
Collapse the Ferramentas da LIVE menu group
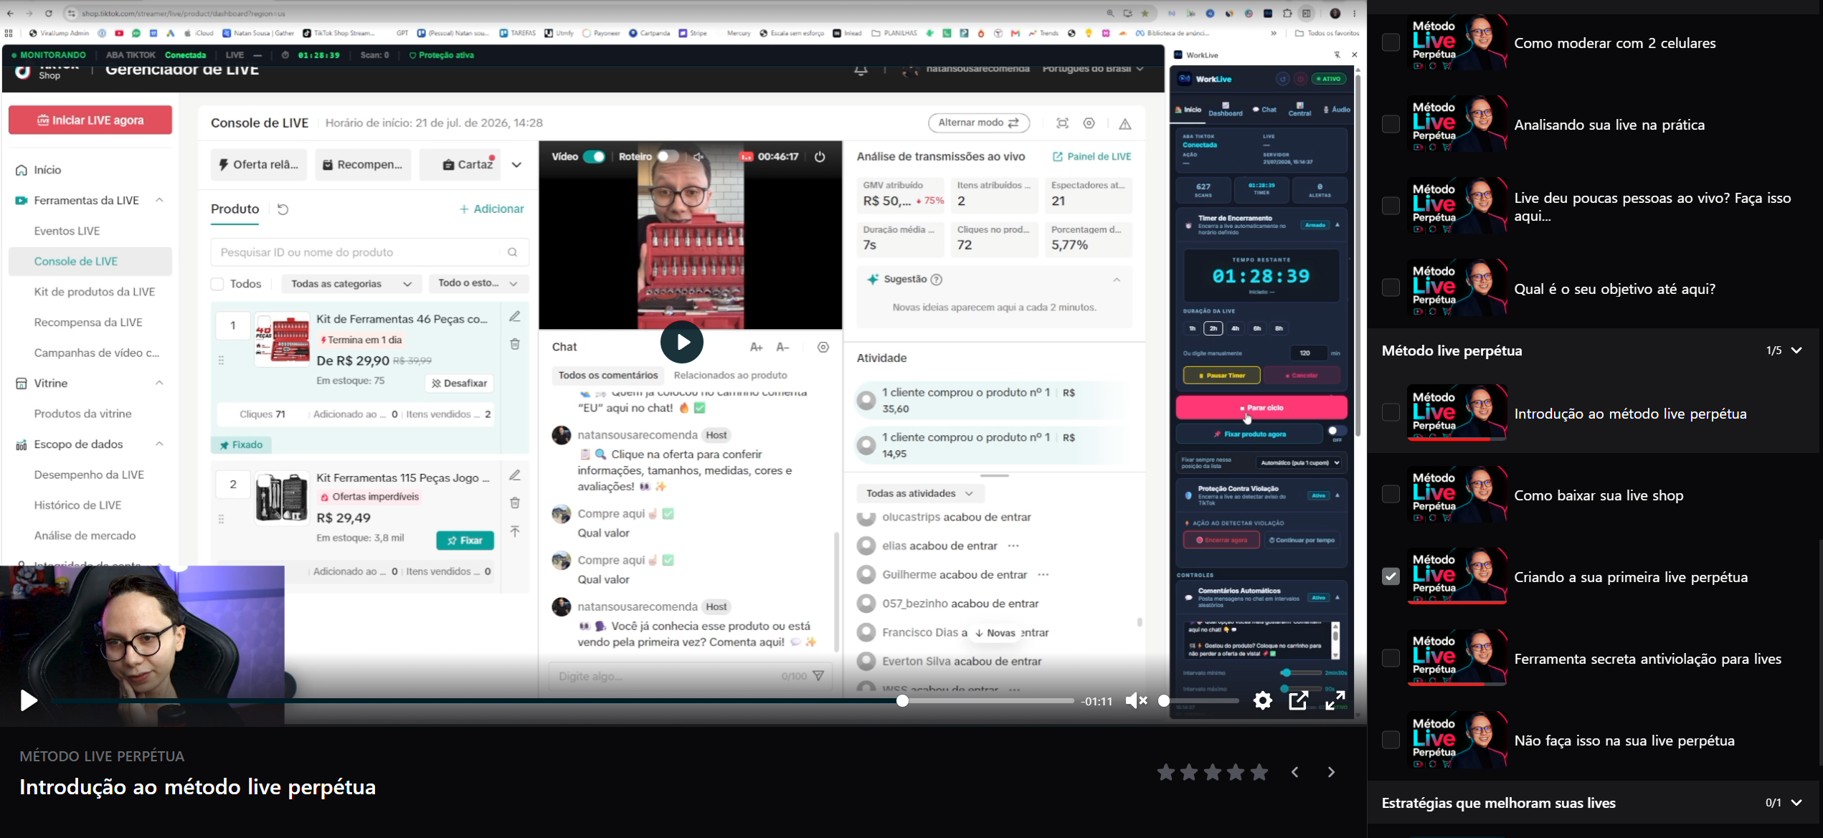coord(159,200)
